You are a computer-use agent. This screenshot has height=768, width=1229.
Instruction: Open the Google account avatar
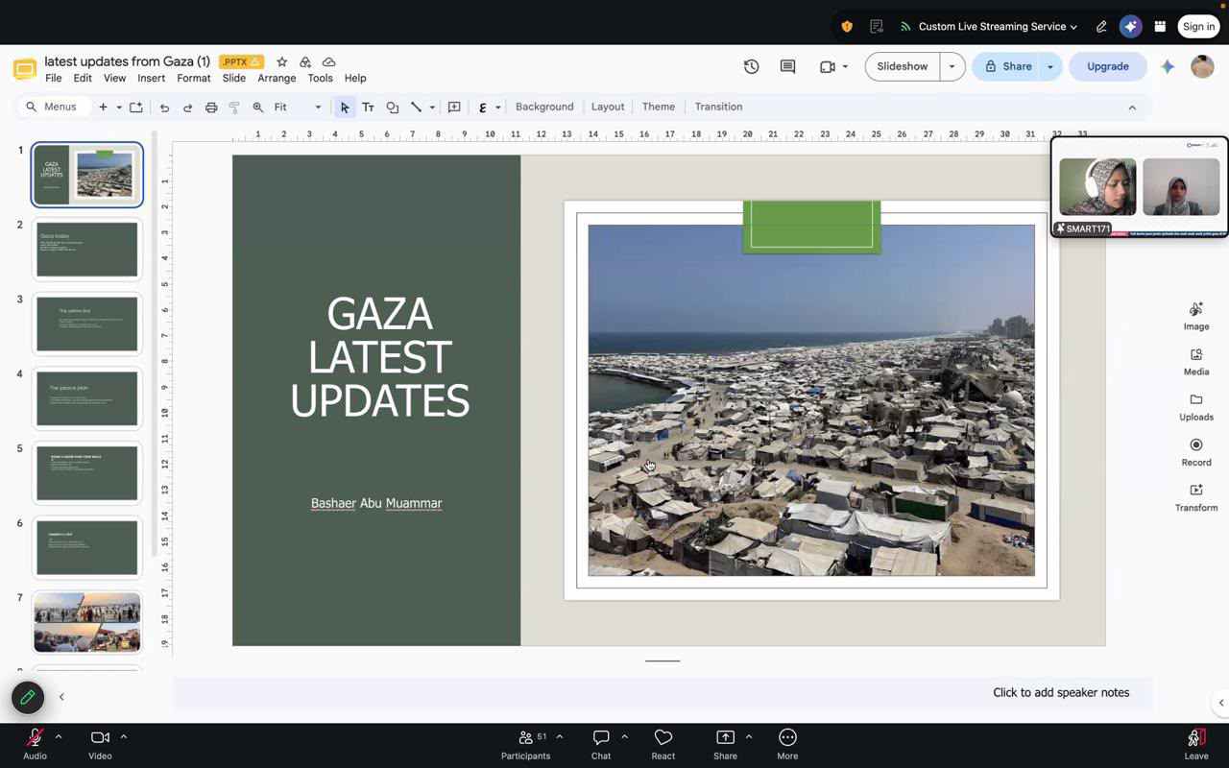1202,66
